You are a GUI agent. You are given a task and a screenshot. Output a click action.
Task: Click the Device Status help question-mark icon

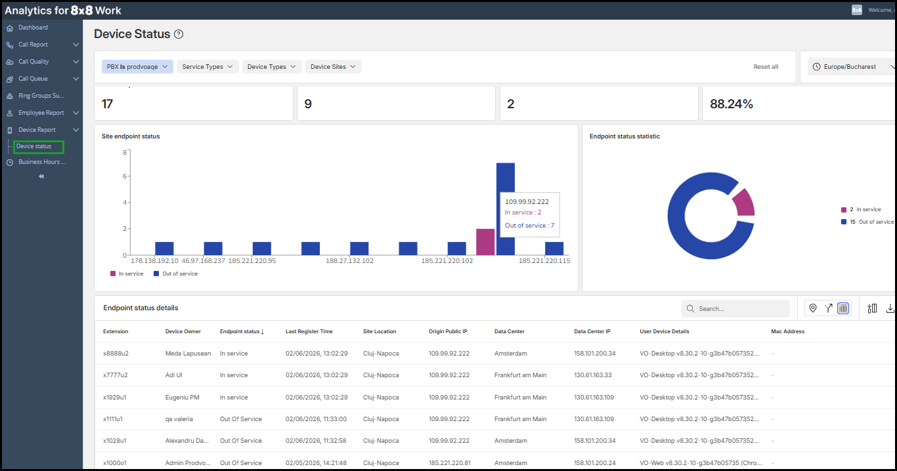click(179, 34)
